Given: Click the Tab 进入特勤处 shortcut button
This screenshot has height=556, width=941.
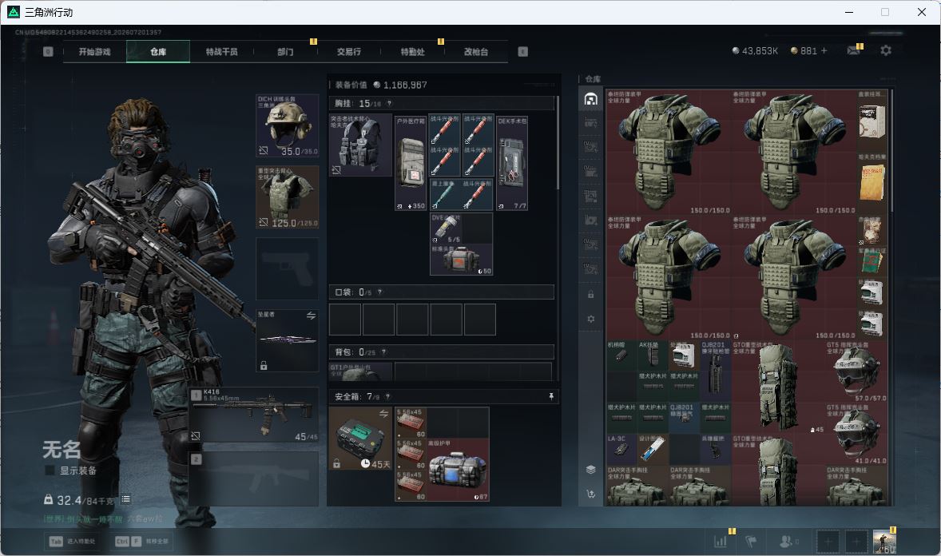Looking at the screenshot, I should [73, 542].
